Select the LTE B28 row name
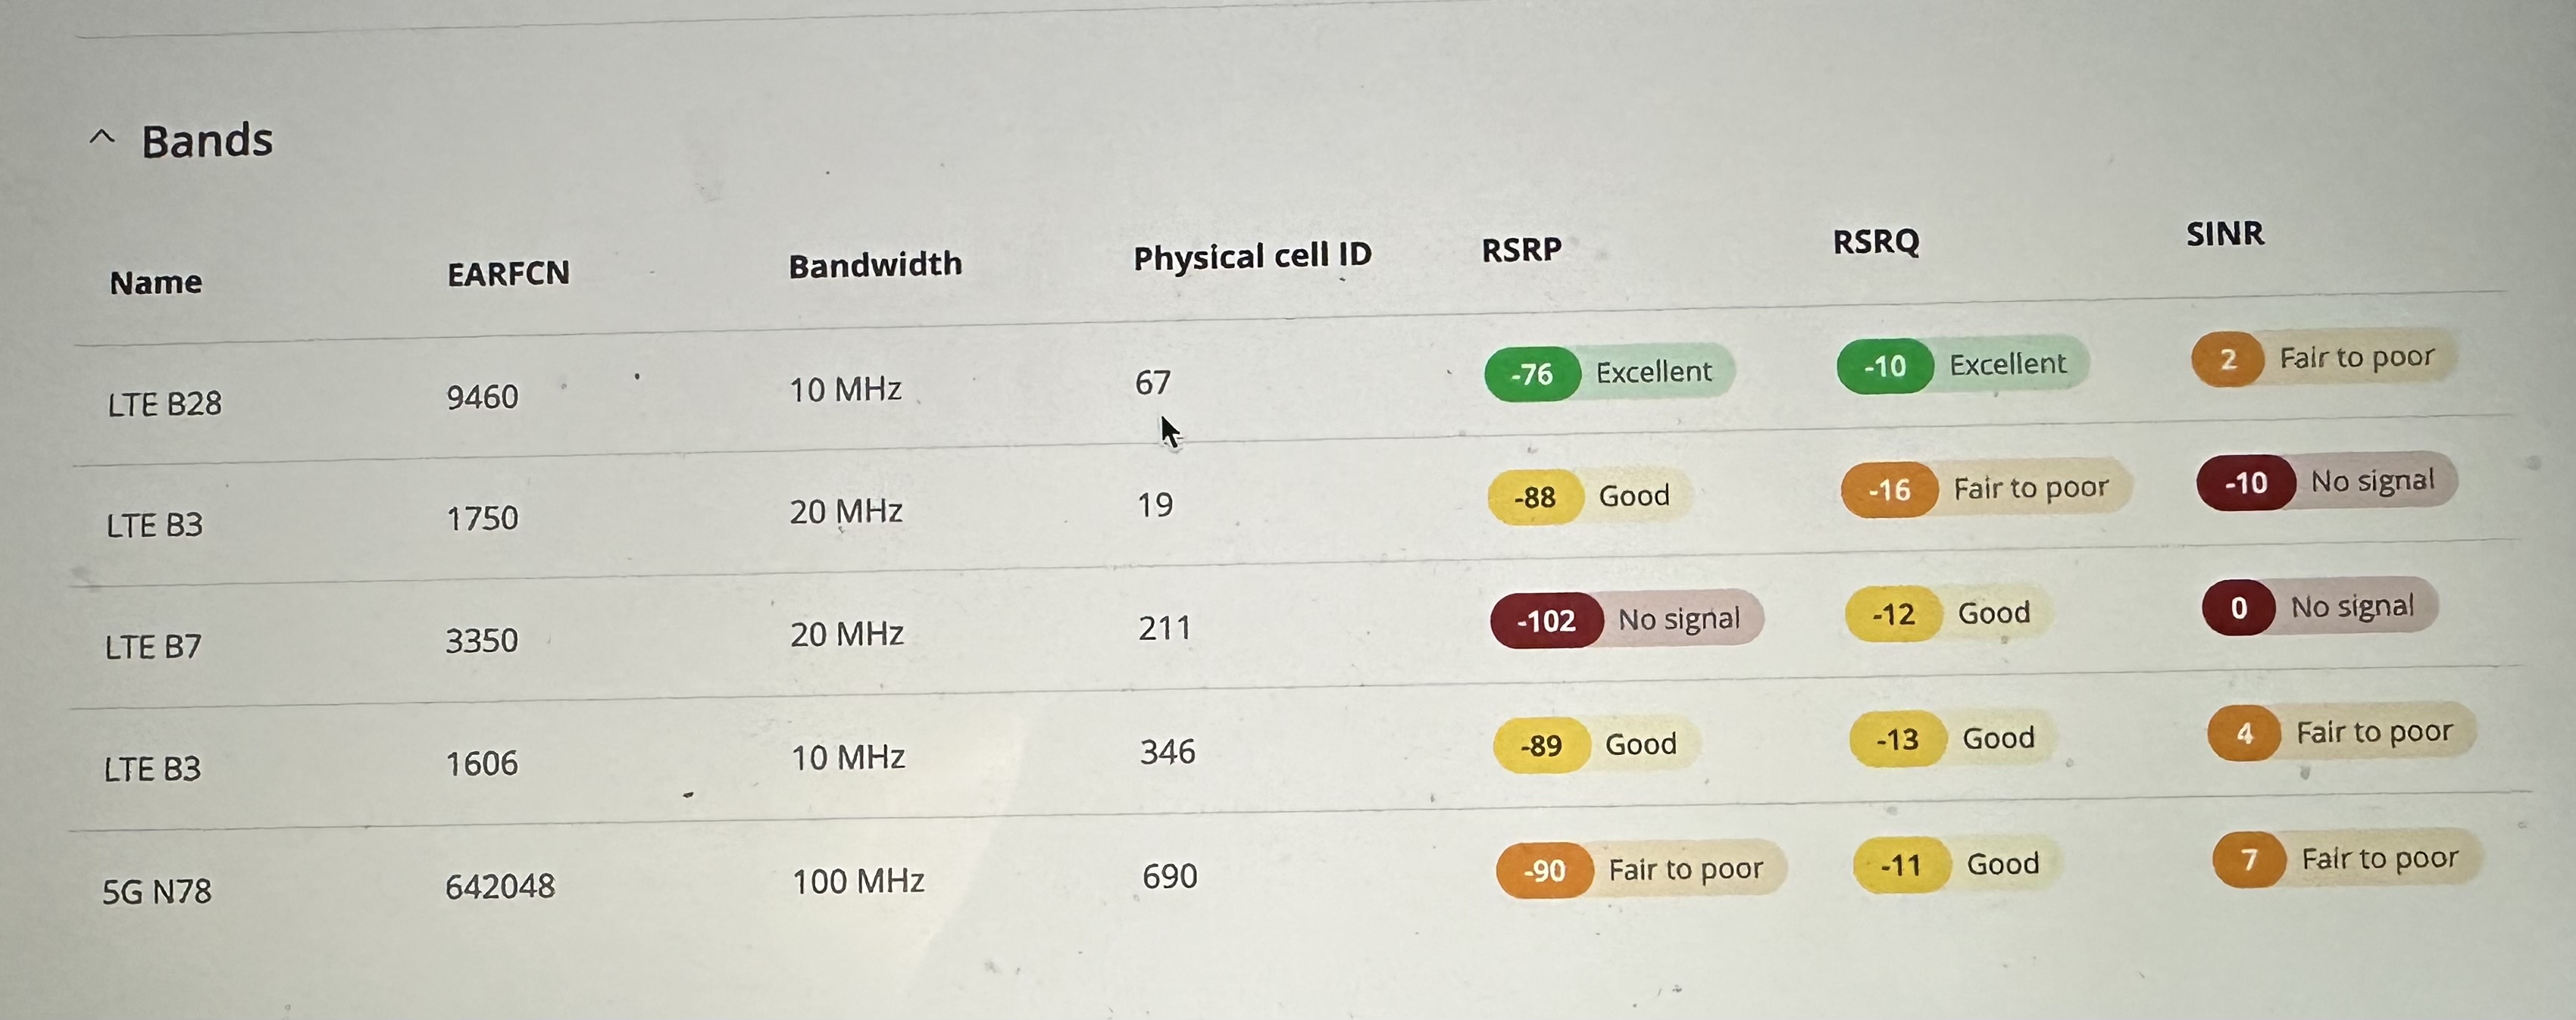Screen dimensions: 2576x1020 point(165,404)
